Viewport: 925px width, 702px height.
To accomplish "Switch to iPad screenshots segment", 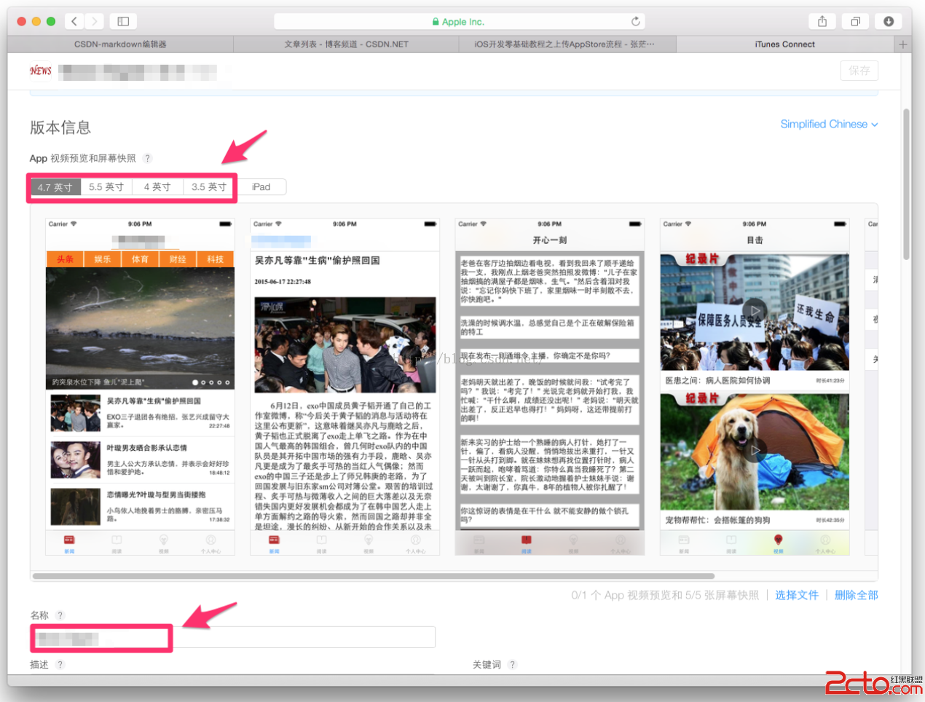I will [261, 187].
